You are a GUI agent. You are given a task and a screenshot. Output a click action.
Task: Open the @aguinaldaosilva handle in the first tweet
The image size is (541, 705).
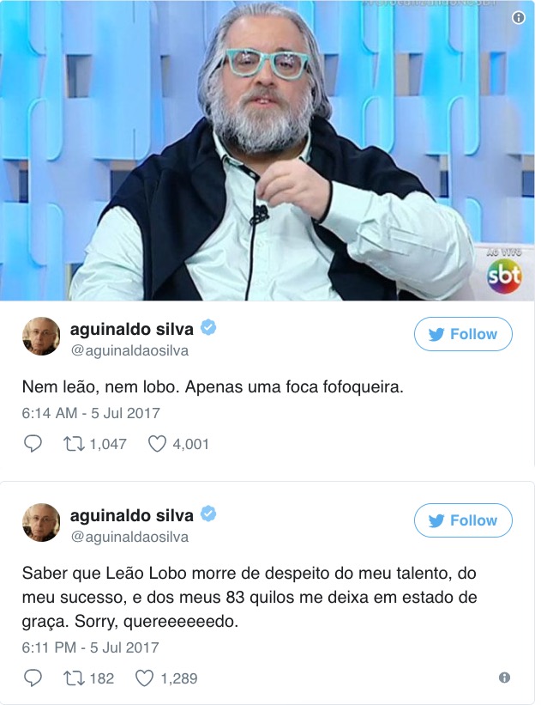[x=129, y=350]
